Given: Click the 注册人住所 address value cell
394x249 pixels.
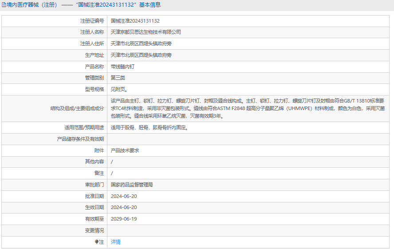Looking at the screenshot, I should click(248, 43).
